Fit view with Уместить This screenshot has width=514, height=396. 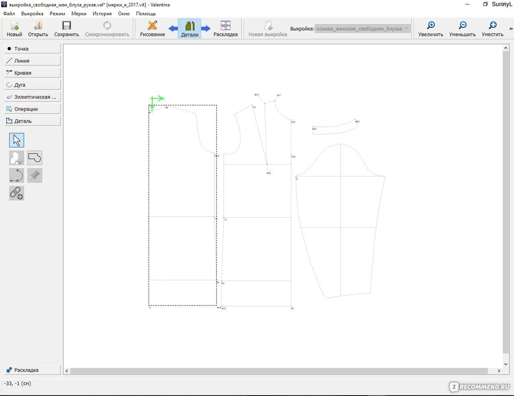(x=493, y=29)
